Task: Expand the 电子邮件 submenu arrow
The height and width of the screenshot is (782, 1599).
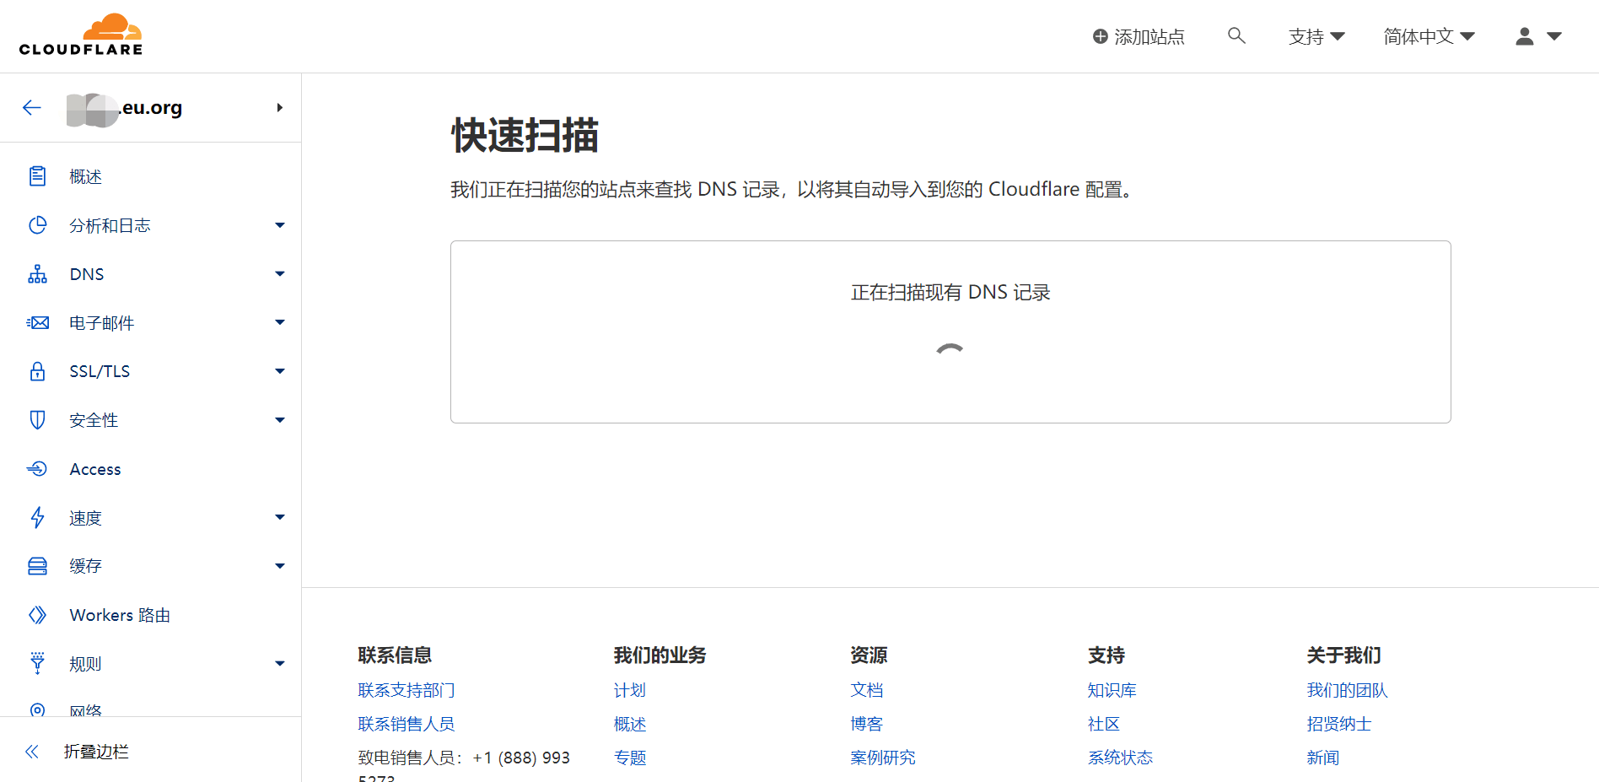Action: (280, 322)
